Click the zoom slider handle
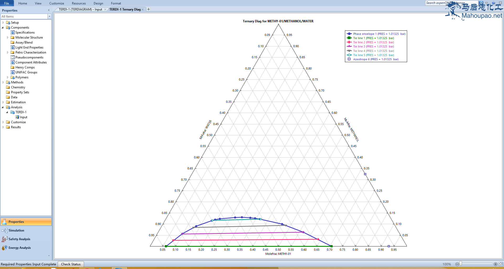The height and width of the screenshot is (269, 504). point(461,264)
